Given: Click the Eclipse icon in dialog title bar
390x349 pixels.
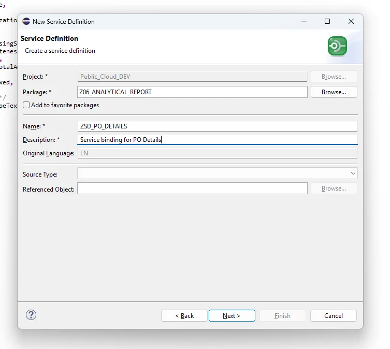Looking at the screenshot, I should click(x=26, y=21).
